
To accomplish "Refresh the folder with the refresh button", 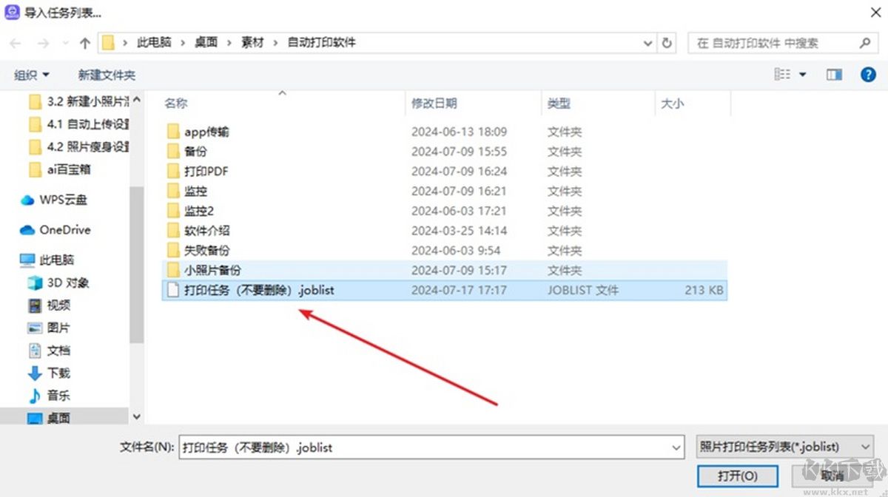I will point(667,43).
